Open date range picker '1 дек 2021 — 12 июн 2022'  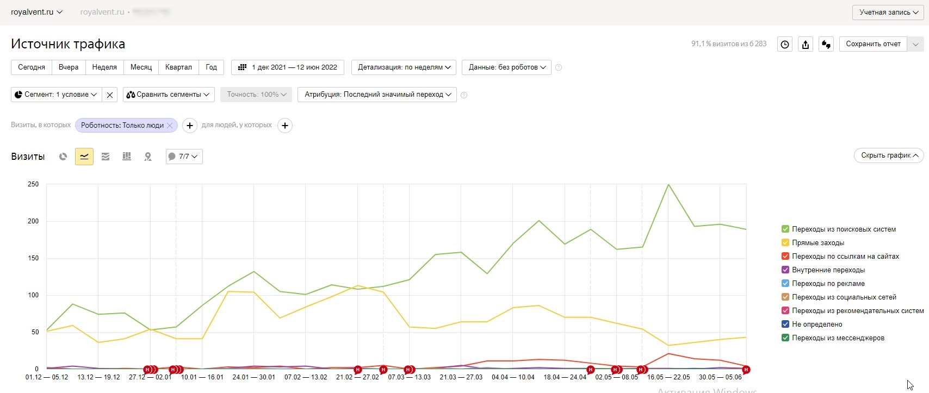click(x=288, y=67)
